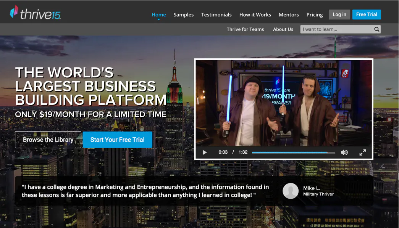This screenshot has width=399, height=228.
Task: Open the About Us link
Action: click(x=283, y=29)
